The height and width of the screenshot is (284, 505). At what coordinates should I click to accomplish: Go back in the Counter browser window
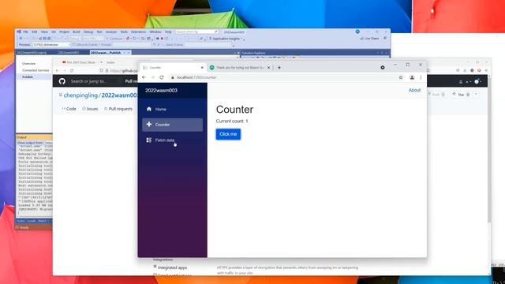[x=144, y=77]
